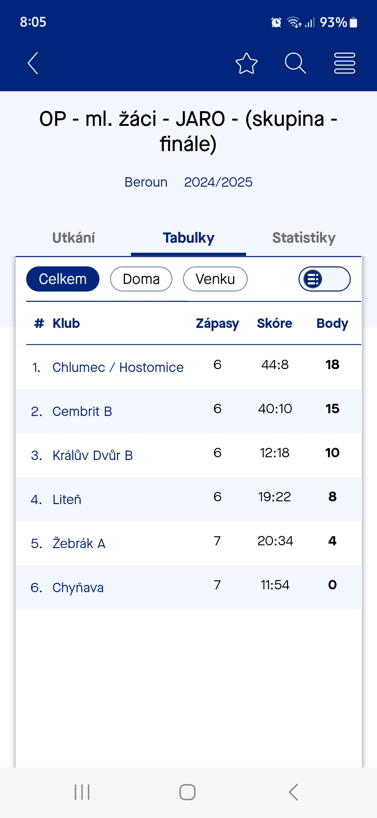This screenshot has width=377, height=818.
Task: Add competition to favorites with star icon
Action: pyautogui.click(x=246, y=63)
